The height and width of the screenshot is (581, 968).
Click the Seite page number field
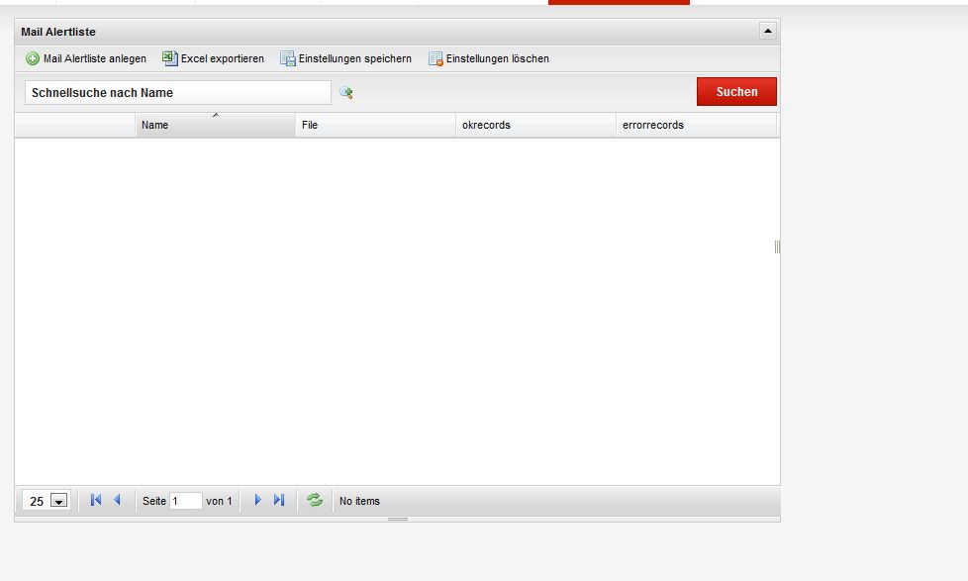[x=185, y=501]
